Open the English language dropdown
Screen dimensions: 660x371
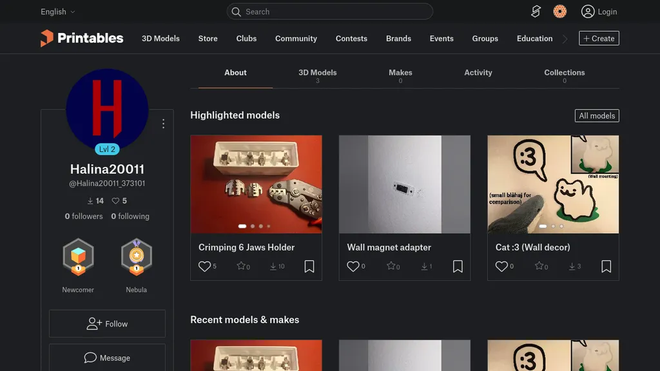click(x=57, y=12)
